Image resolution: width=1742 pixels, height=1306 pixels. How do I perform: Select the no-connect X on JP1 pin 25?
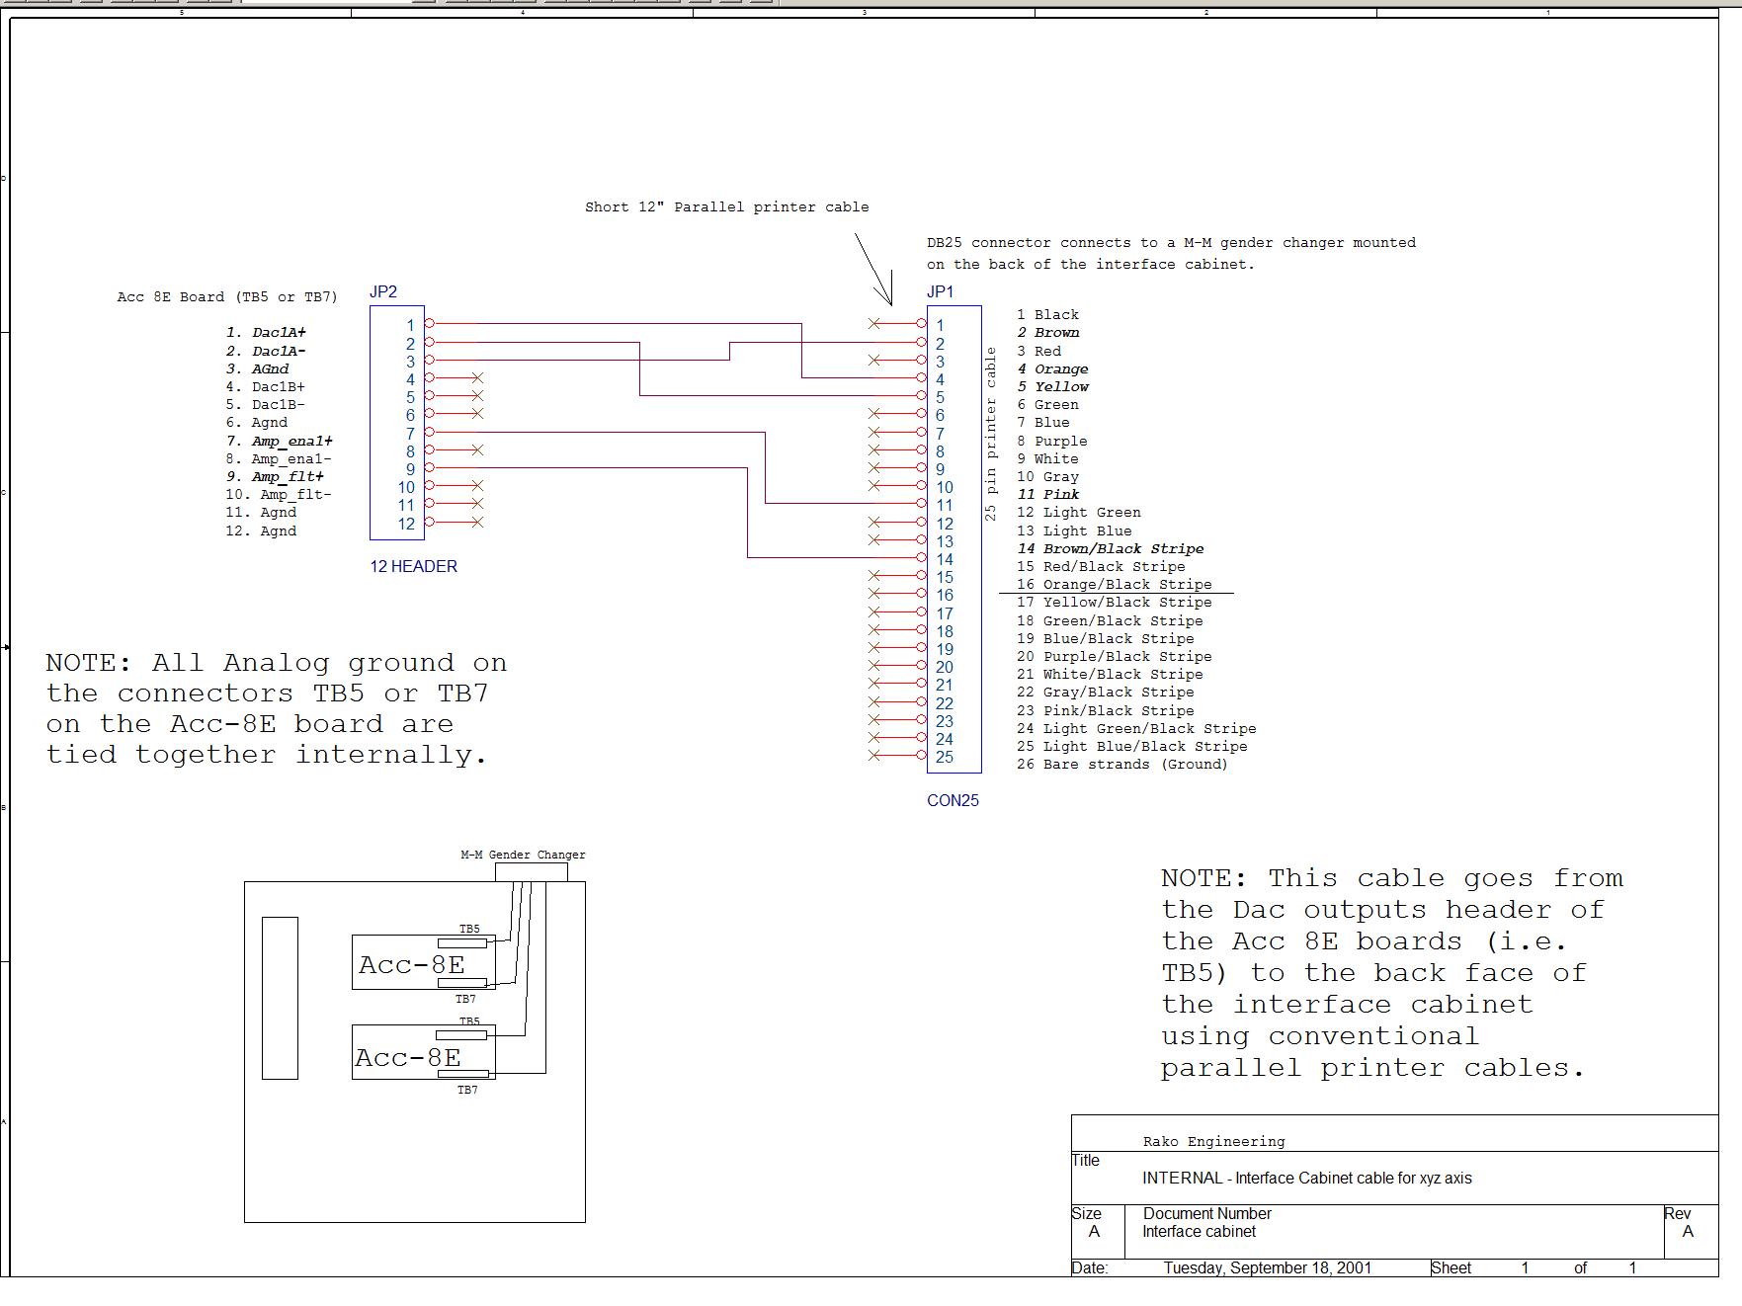point(874,756)
